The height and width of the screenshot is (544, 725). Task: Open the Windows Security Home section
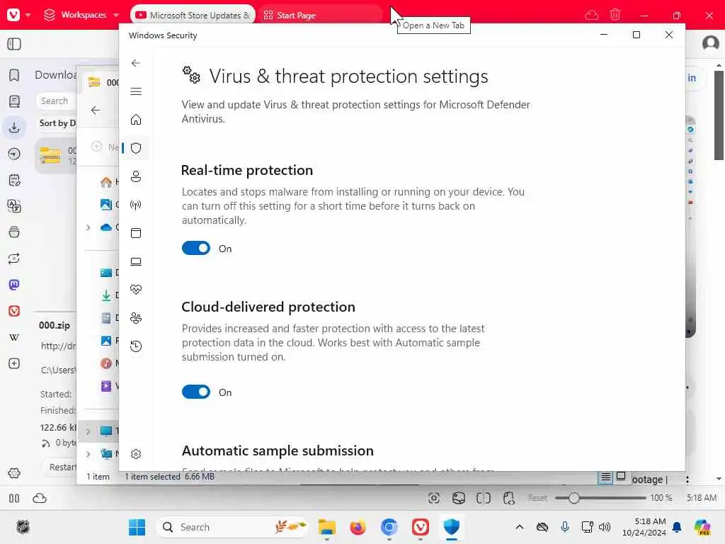pyautogui.click(x=135, y=120)
